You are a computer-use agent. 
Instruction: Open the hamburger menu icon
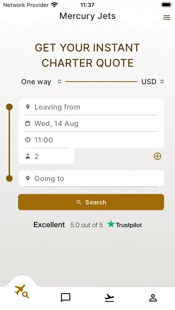pyautogui.click(x=167, y=18)
